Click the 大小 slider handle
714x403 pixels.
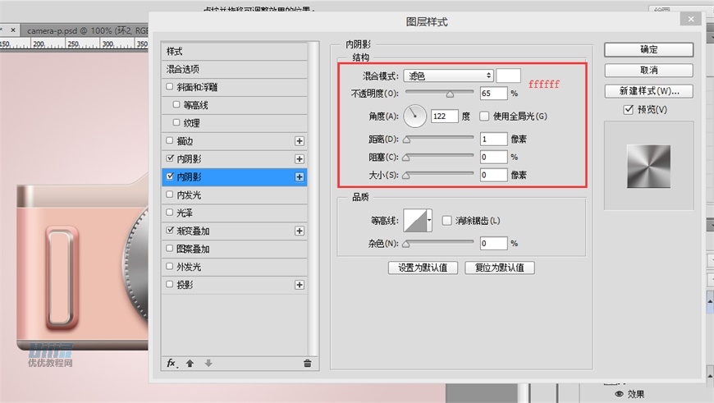click(406, 176)
